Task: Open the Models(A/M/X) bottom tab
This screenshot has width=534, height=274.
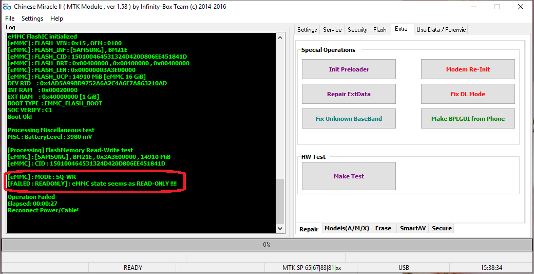Action: point(347,228)
